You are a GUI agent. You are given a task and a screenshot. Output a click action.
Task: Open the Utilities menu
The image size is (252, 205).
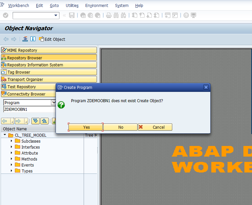tap(72, 6)
